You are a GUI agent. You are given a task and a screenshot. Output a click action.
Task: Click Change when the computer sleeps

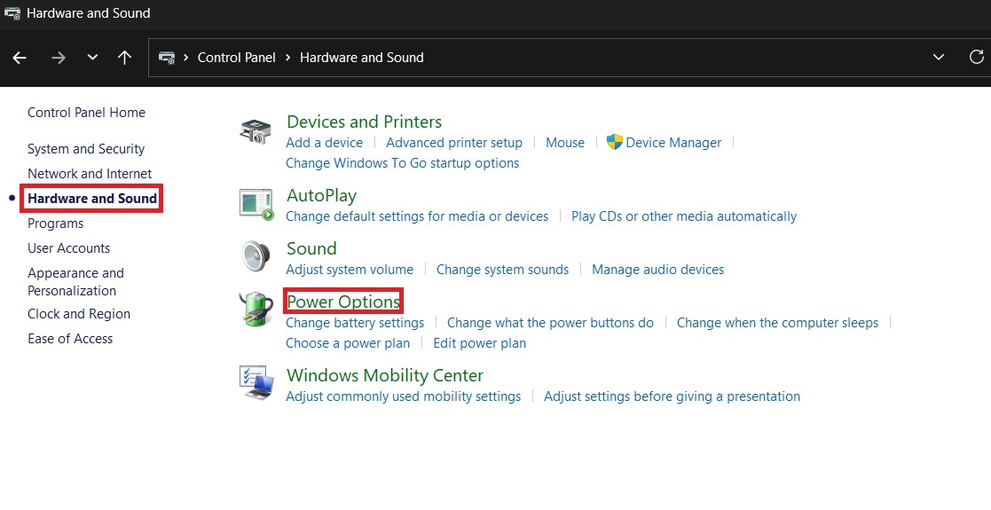click(777, 323)
